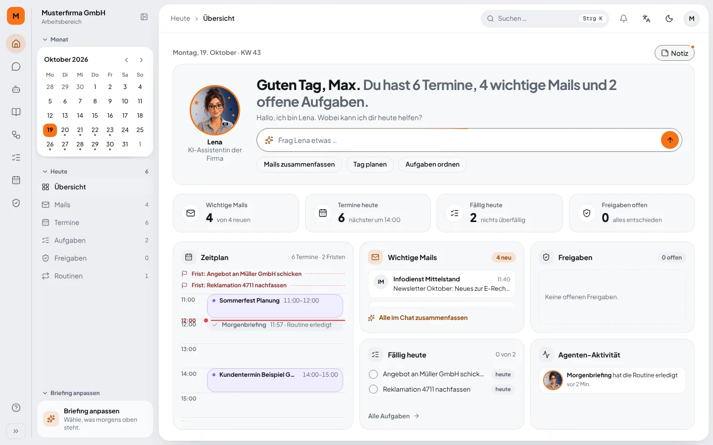
Task: Collapse the Heute section
Action: (x=55, y=172)
